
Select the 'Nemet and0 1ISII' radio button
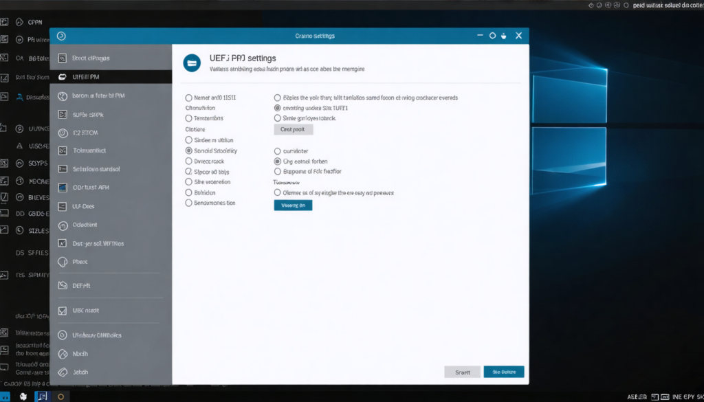(x=188, y=98)
